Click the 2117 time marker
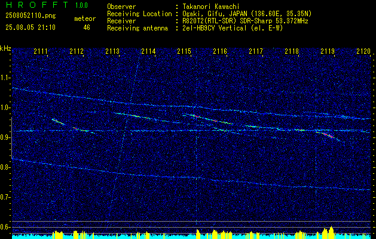The image size is (376, 239). pyautogui.click(x=256, y=51)
